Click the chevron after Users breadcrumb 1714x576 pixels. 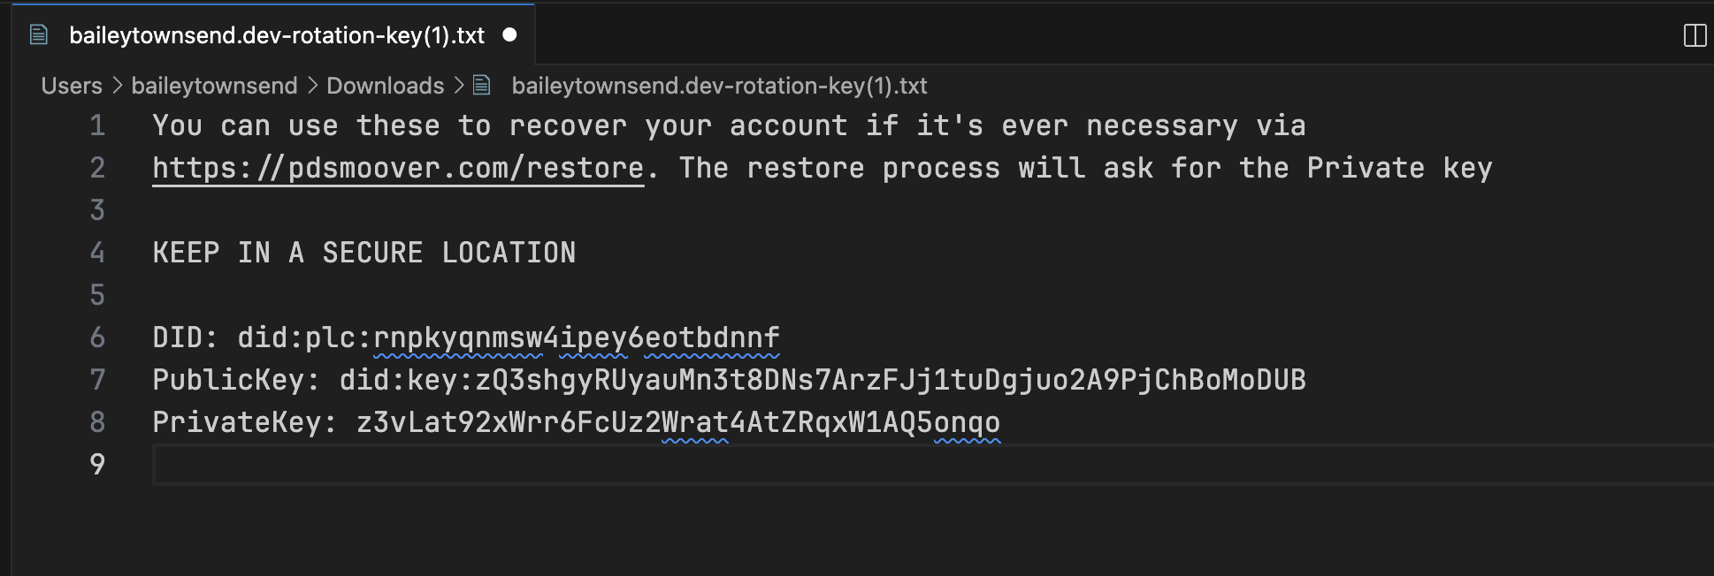click(x=117, y=86)
